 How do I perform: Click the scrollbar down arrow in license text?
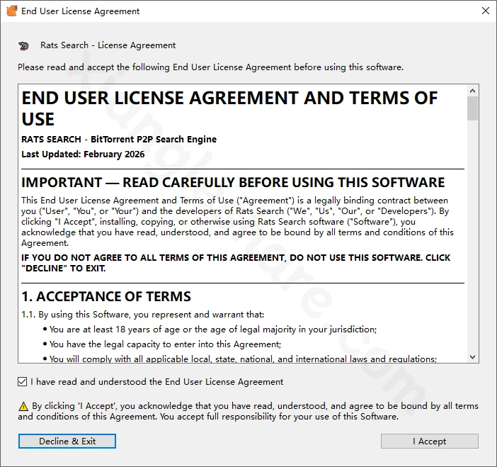(473, 357)
